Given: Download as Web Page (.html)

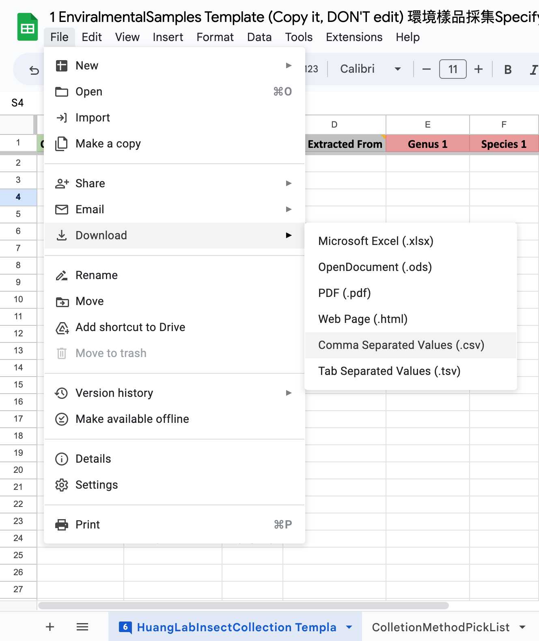Looking at the screenshot, I should tap(411, 319).
